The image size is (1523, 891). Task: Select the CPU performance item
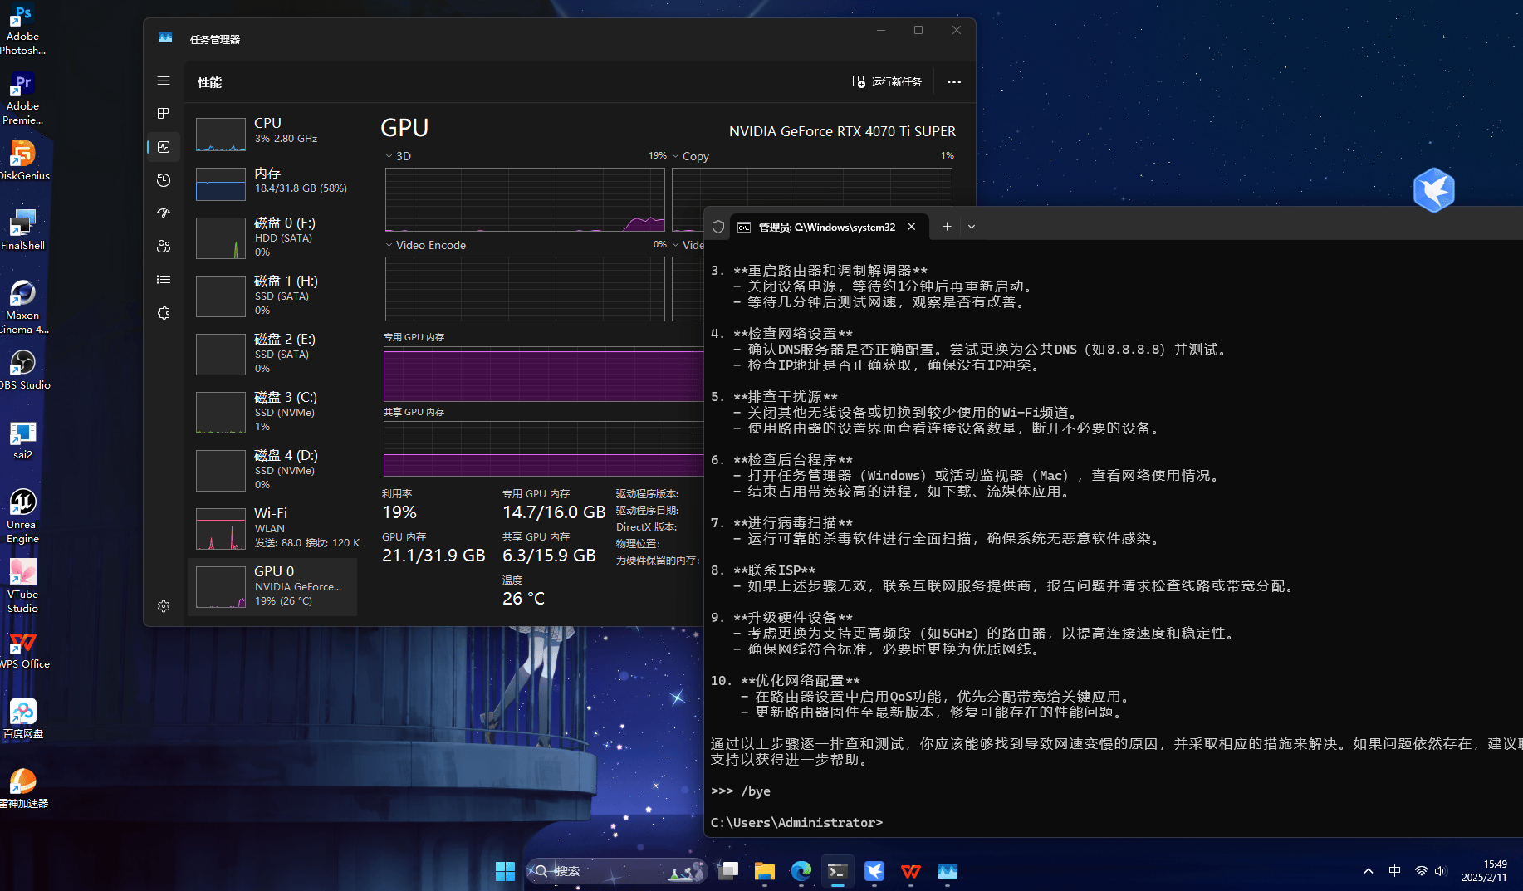(274, 131)
